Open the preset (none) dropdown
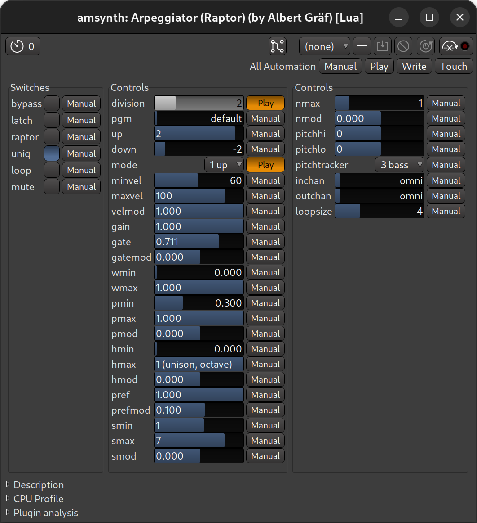The image size is (477, 523). tap(325, 46)
